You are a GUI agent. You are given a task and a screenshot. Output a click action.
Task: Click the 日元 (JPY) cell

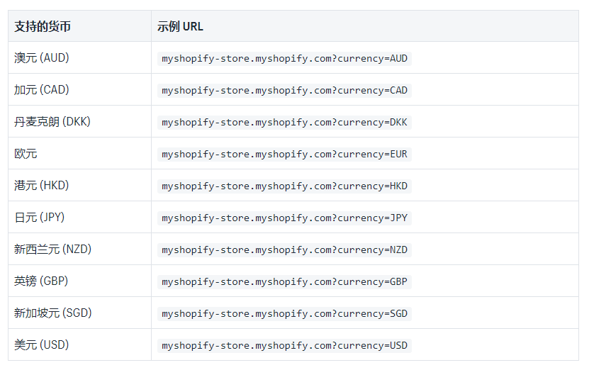point(79,217)
